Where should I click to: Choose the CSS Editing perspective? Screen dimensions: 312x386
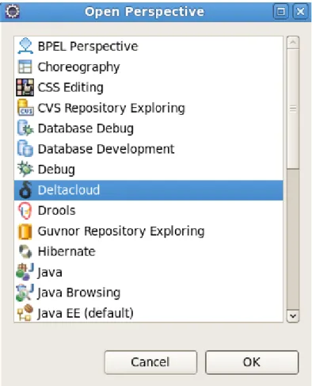pyautogui.click(x=148, y=87)
